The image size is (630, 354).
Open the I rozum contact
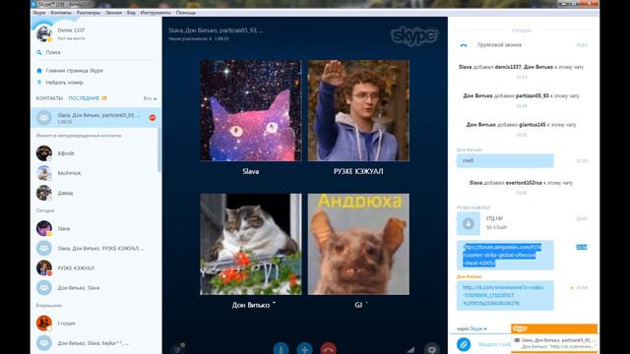(x=95, y=324)
